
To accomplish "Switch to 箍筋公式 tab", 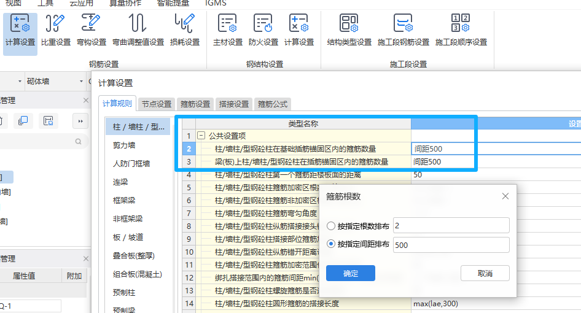I will click(273, 104).
